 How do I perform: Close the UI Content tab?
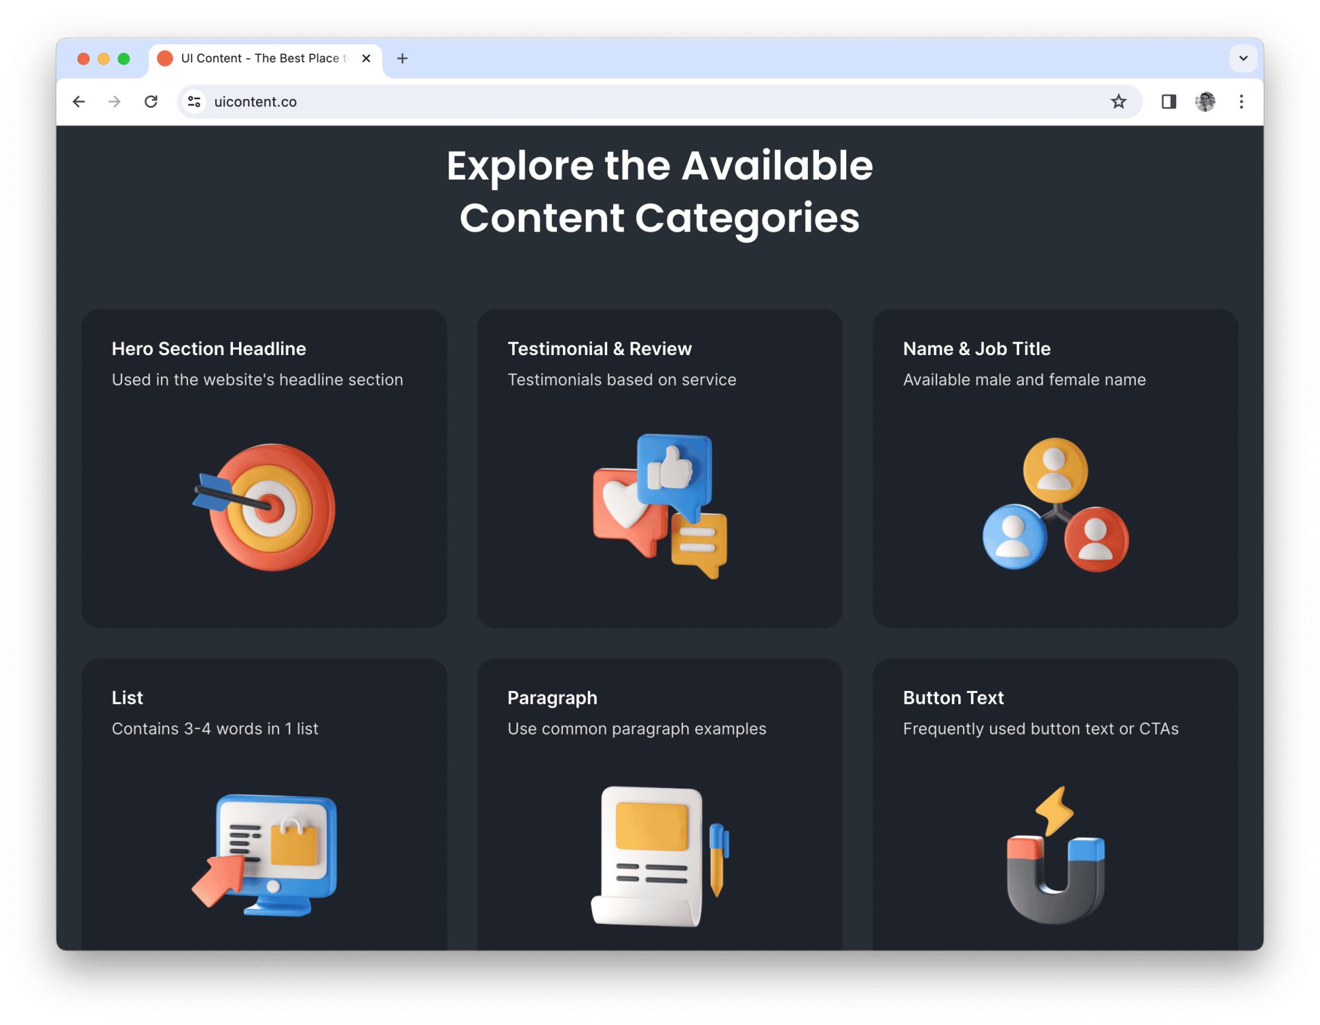pyautogui.click(x=366, y=58)
